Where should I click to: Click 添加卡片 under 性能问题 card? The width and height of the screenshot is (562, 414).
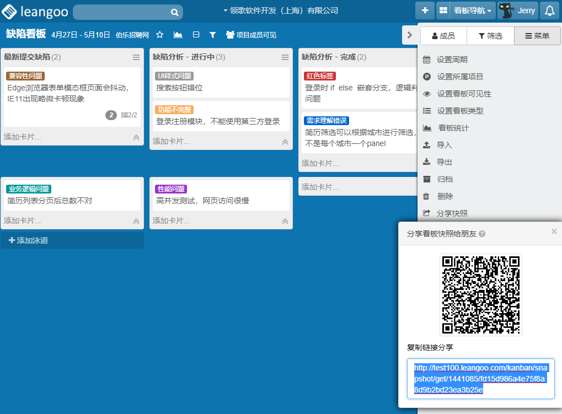171,221
